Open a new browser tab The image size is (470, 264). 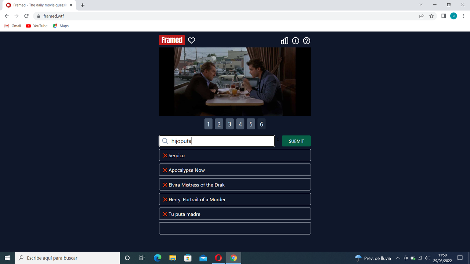coord(83,5)
